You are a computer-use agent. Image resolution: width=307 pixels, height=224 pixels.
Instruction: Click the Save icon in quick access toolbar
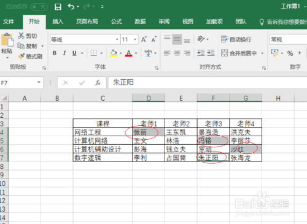[58, 7]
